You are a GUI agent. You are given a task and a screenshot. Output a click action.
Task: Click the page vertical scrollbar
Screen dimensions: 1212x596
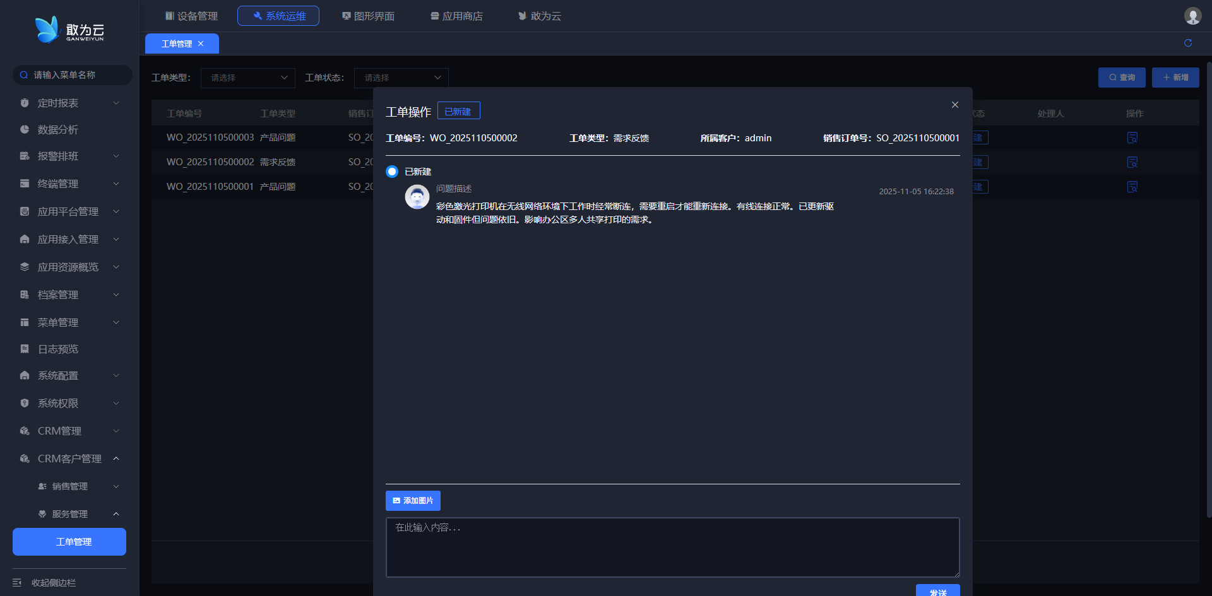coord(1209,290)
